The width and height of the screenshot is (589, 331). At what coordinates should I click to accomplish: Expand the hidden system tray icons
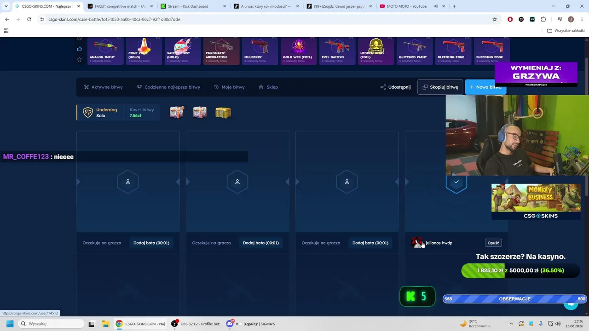coord(512,324)
